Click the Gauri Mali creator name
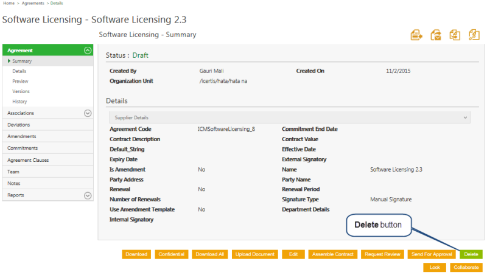This screenshot has height=275, width=487. pyautogui.click(x=211, y=71)
